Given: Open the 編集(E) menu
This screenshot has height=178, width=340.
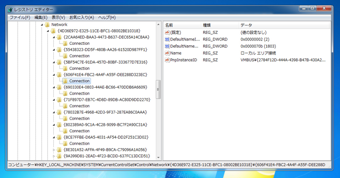Looking at the screenshot, I should pyautogui.click(x=41, y=17).
